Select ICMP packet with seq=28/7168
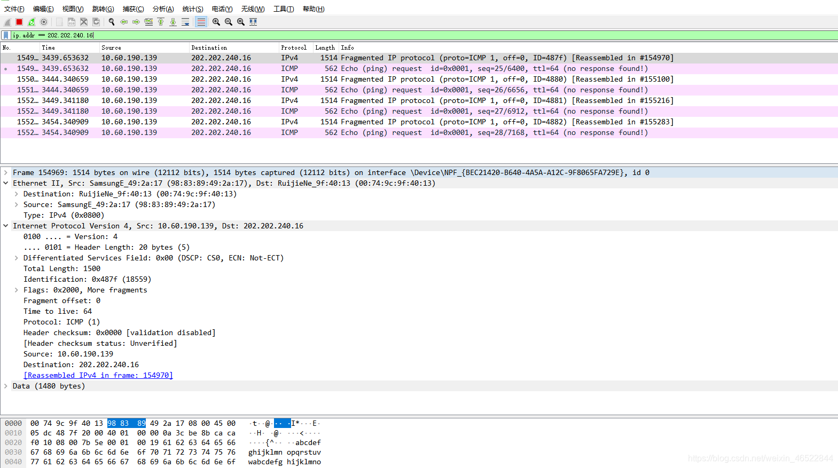838x468 pixels. 419,132
